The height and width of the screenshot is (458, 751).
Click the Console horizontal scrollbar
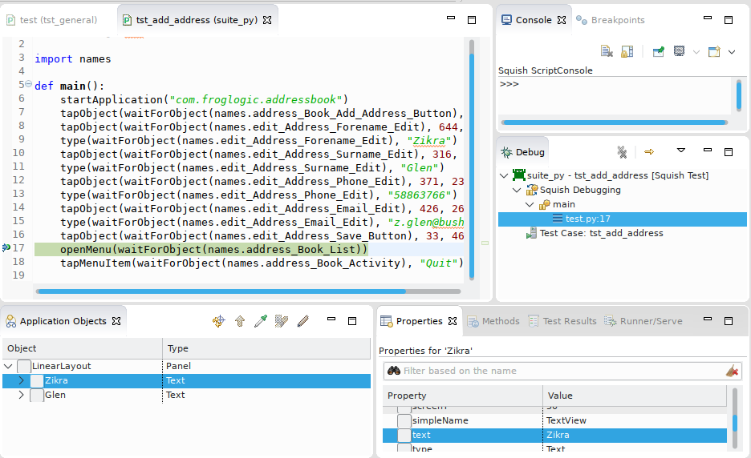tap(615, 123)
